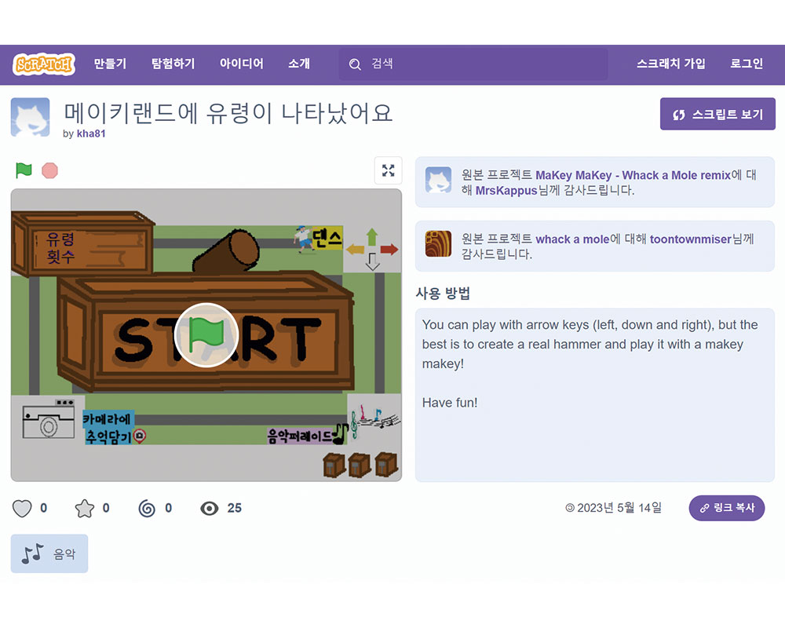Open toontownmiser profile link

pyautogui.click(x=690, y=239)
